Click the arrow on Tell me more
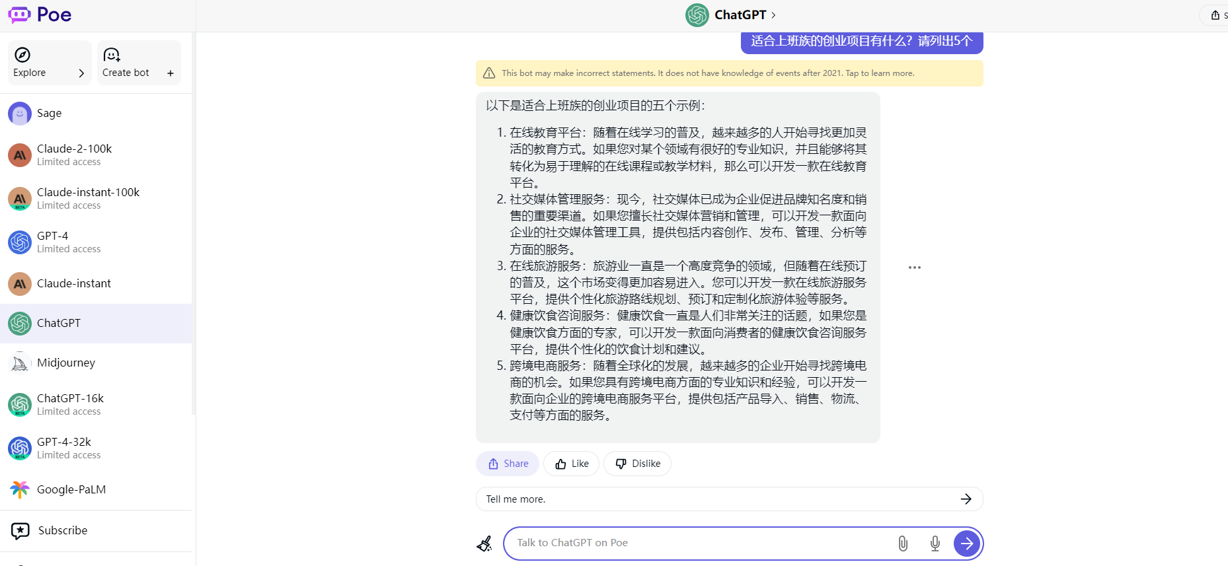1228x566 pixels. [x=966, y=499]
